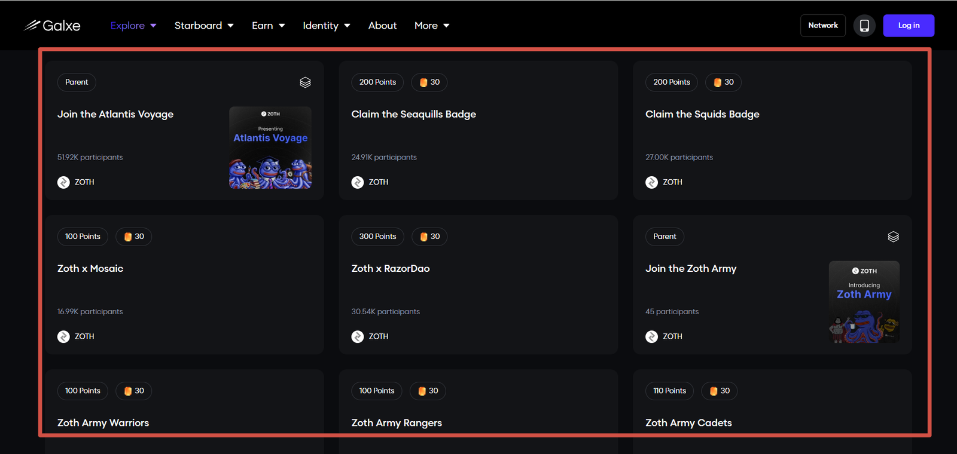Open the mobile app phone icon
957x454 pixels.
[864, 26]
